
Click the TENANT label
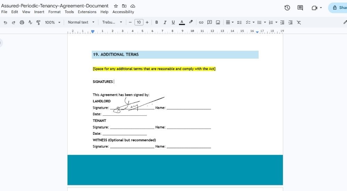(99, 121)
